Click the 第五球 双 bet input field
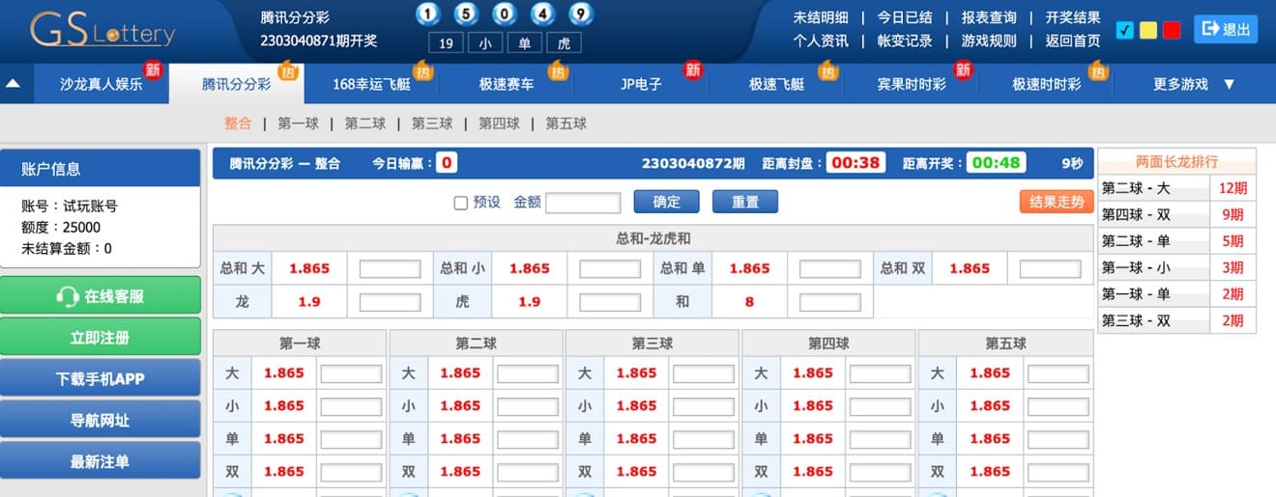 point(1058,472)
